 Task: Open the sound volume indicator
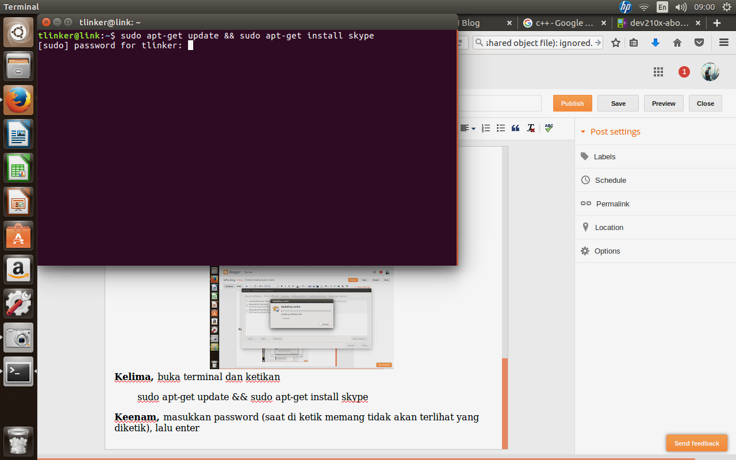click(681, 7)
